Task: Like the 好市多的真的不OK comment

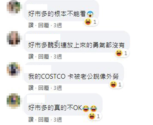Action: 31,119
